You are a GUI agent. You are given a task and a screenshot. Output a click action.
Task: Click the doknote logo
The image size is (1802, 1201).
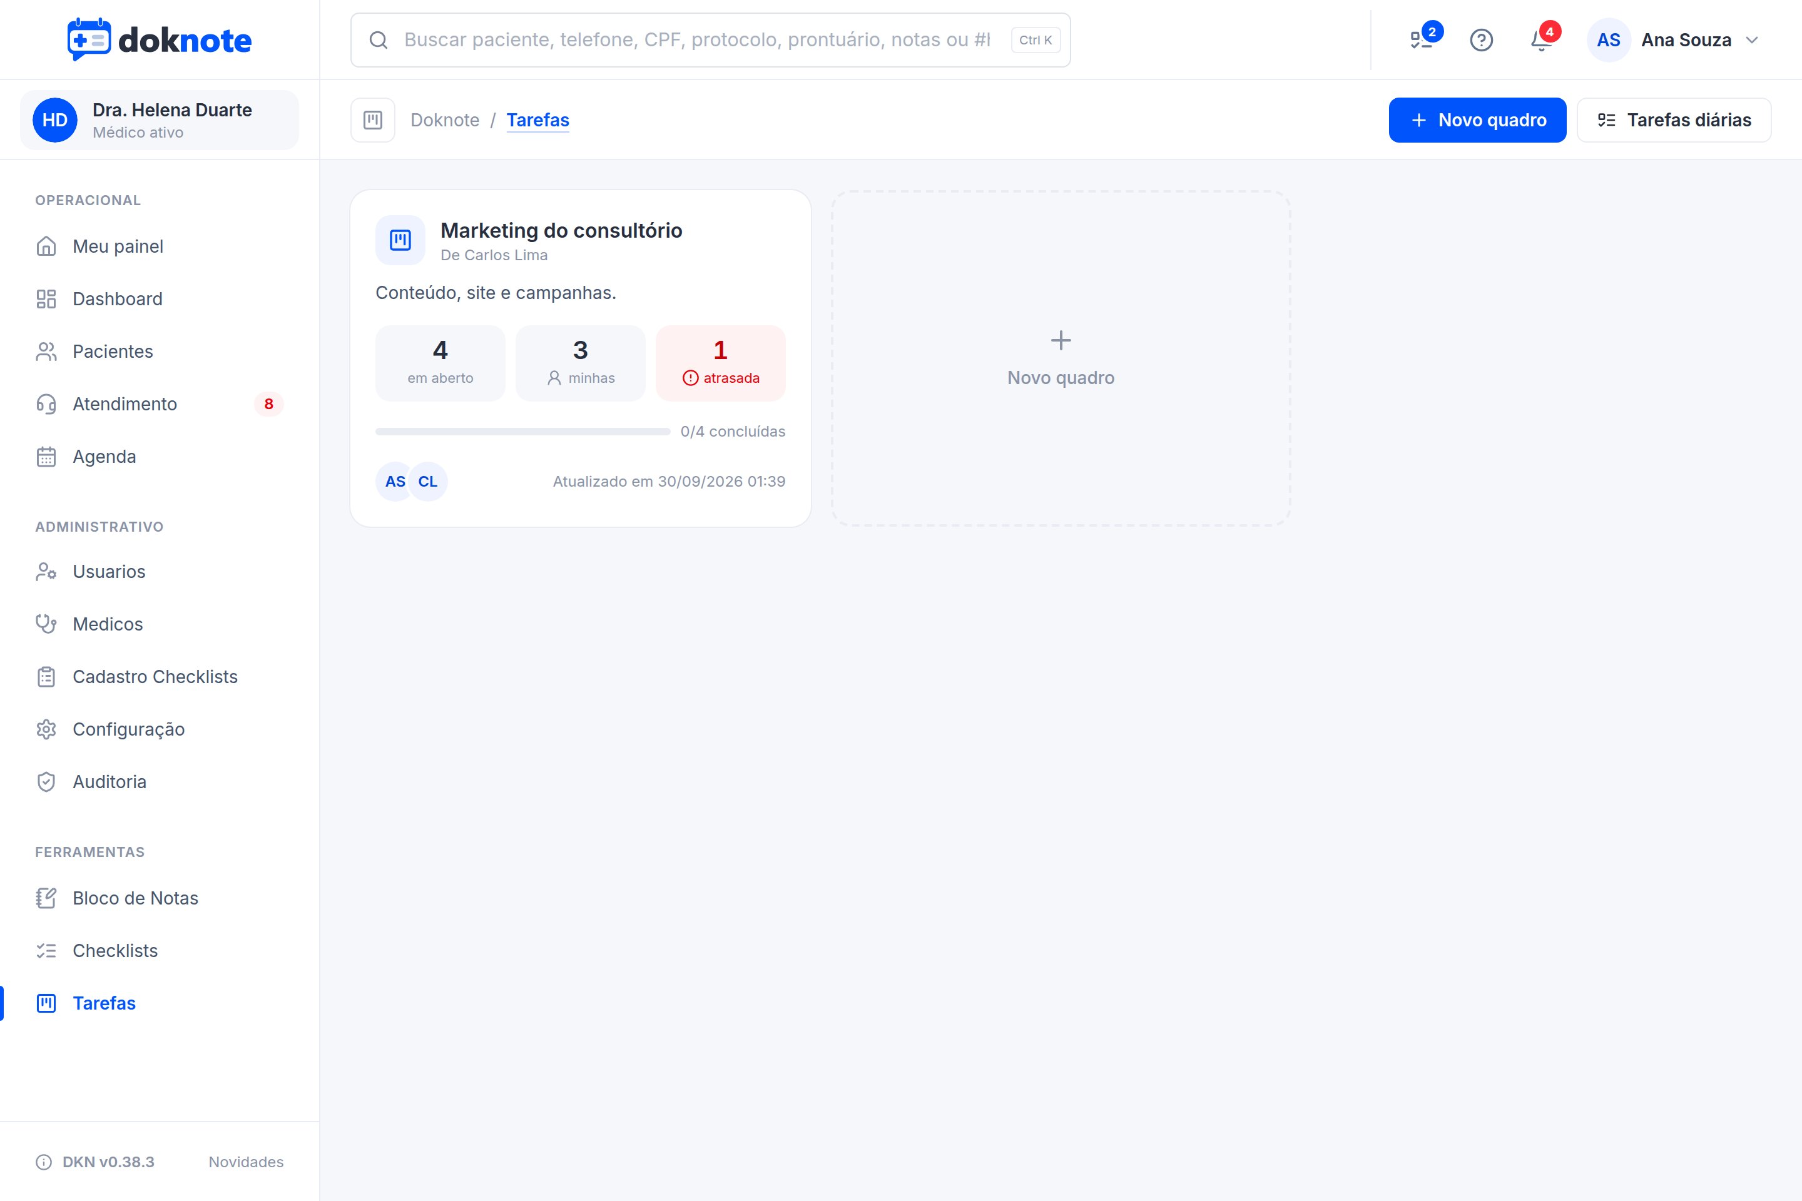coord(160,40)
